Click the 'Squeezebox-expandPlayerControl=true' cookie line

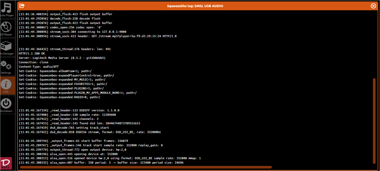(66, 75)
